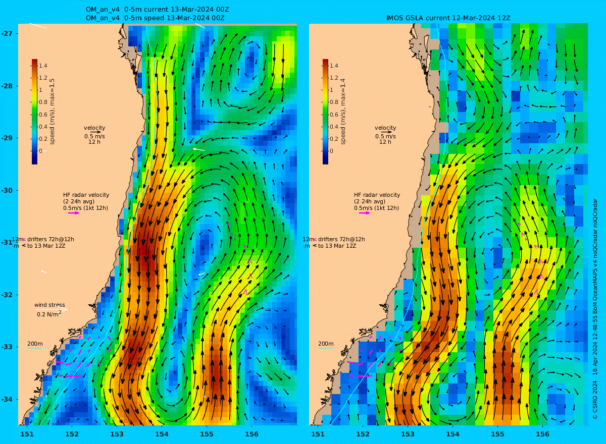
Task: Click the dark red top of the left color bar
Action: (34, 62)
